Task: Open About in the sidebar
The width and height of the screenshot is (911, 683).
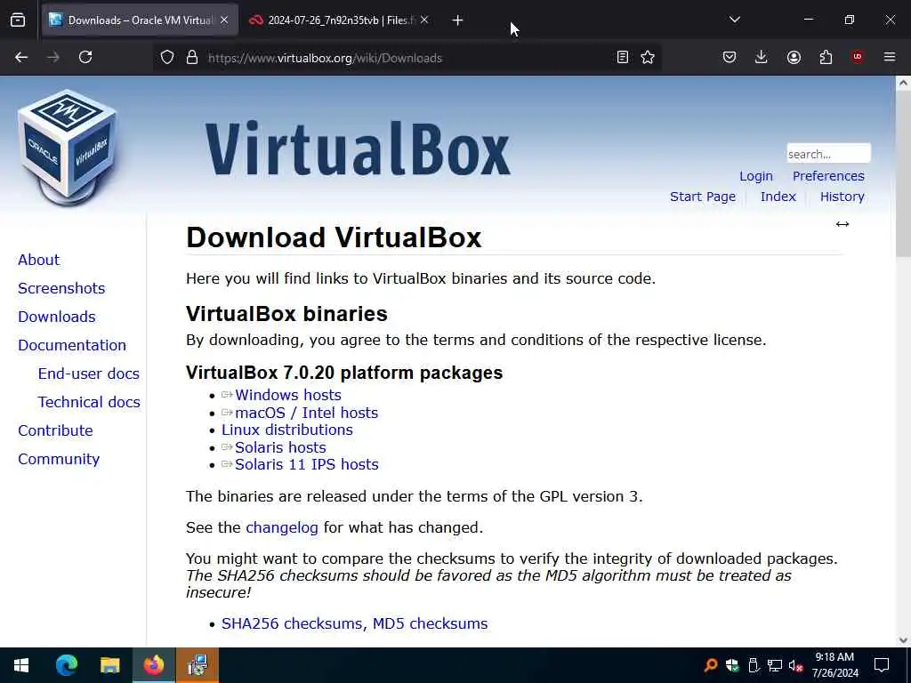Action: pyautogui.click(x=38, y=260)
